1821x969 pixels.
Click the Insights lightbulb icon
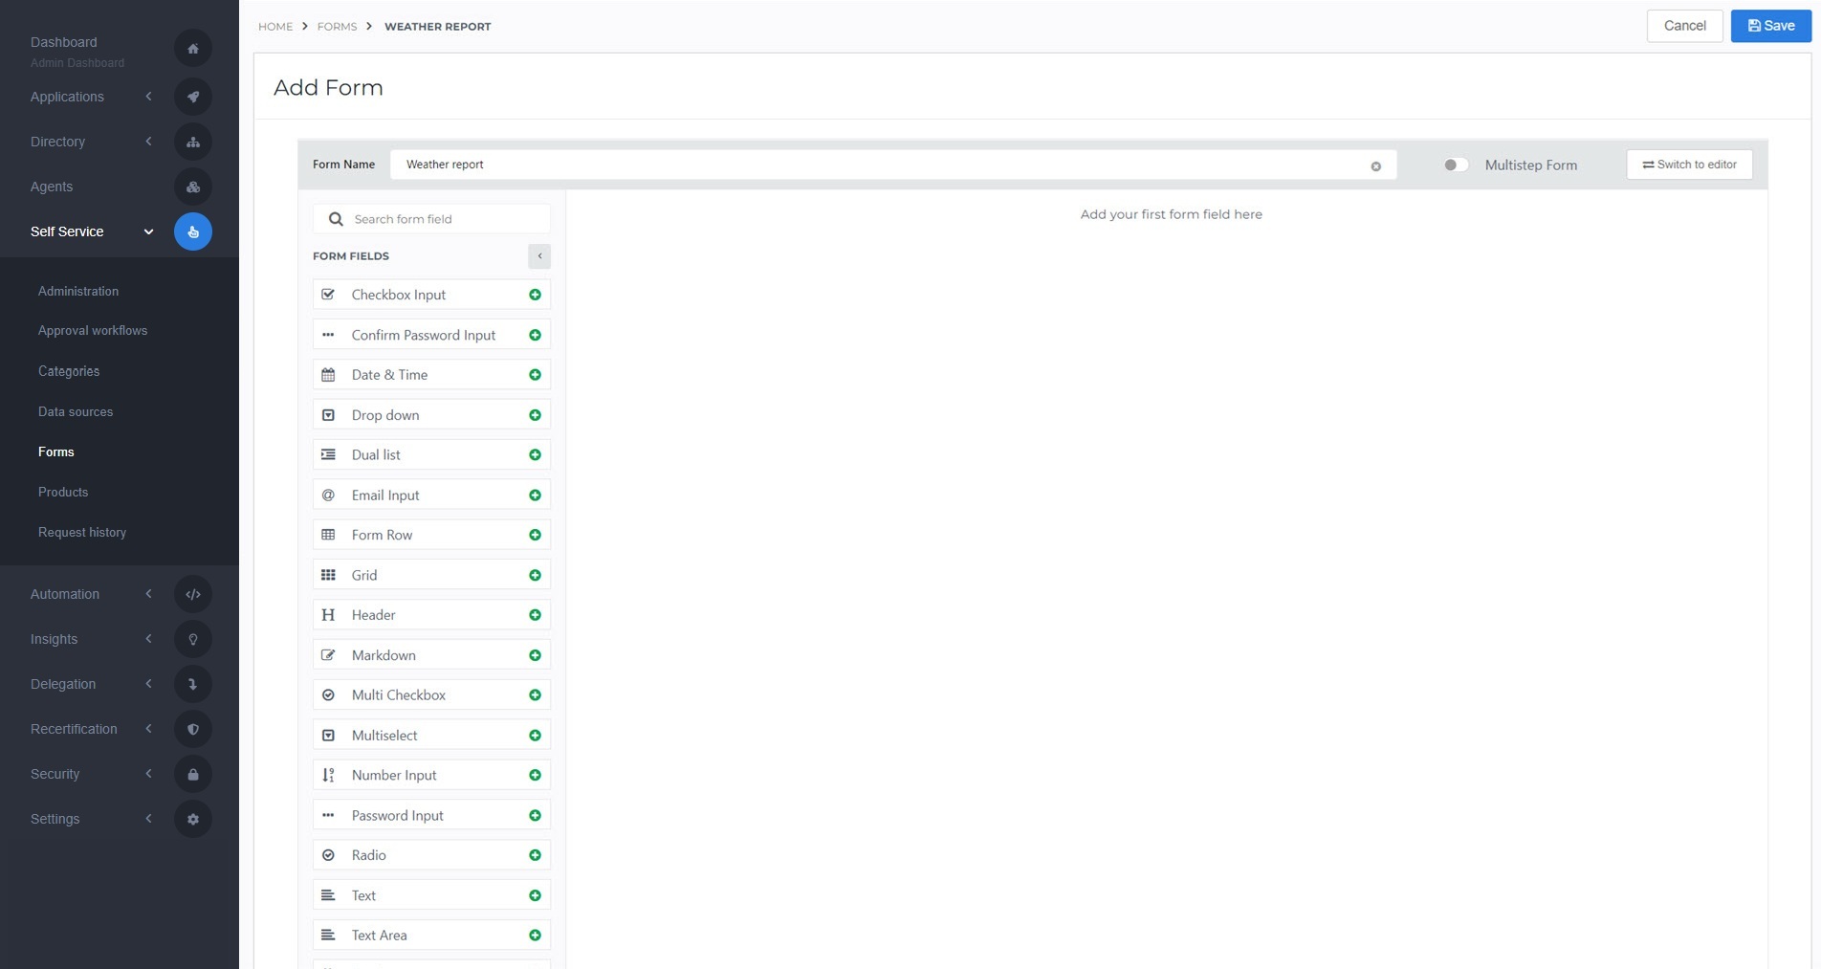click(x=192, y=638)
